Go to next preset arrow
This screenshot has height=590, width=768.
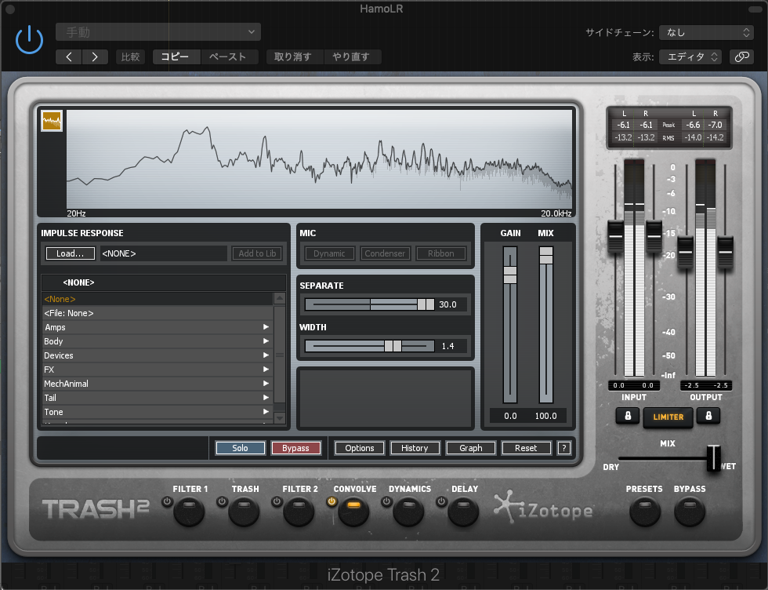(x=95, y=57)
